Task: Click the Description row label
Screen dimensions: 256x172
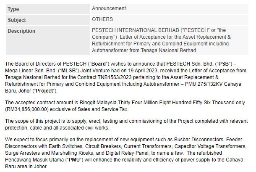Action: (21, 31)
